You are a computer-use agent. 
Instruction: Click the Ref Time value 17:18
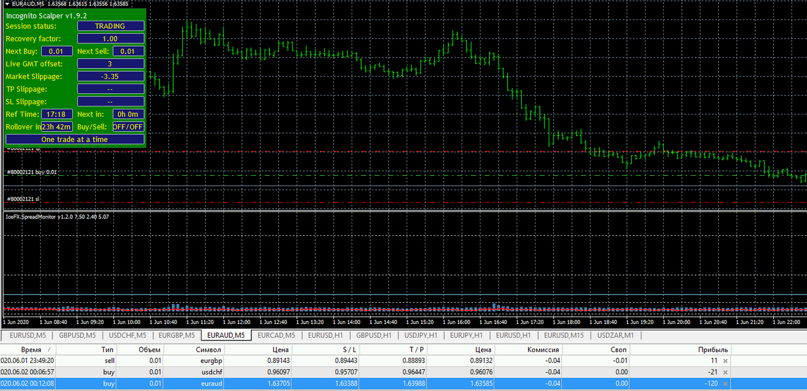click(x=56, y=114)
